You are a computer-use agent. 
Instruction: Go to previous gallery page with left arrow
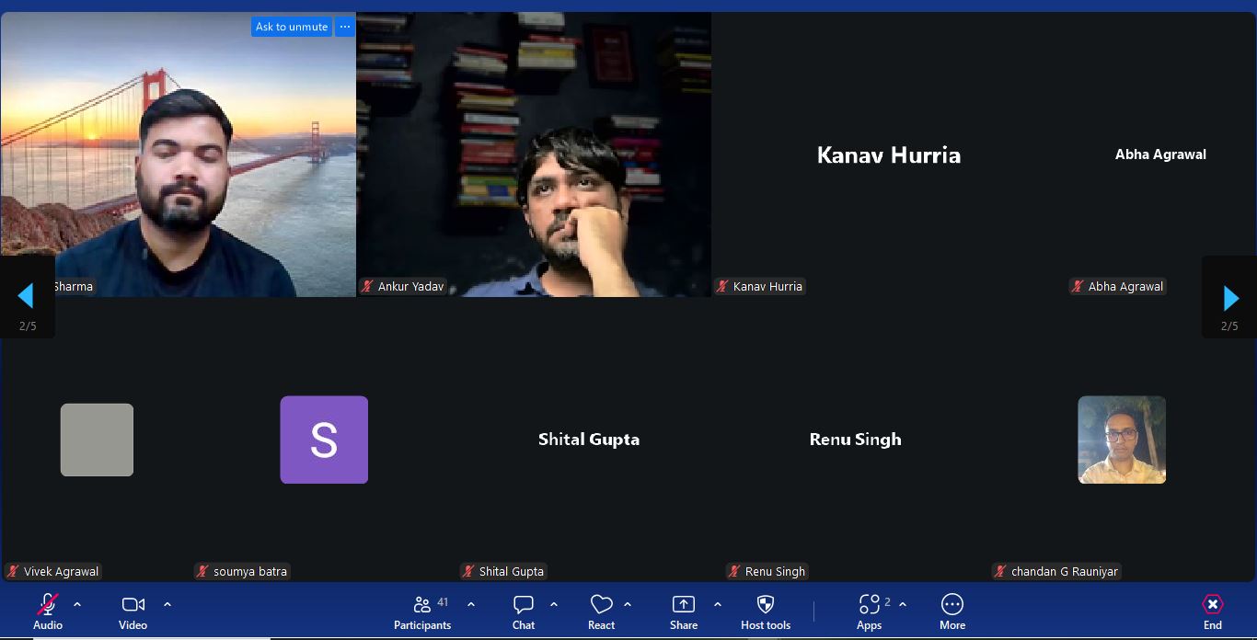[26, 296]
